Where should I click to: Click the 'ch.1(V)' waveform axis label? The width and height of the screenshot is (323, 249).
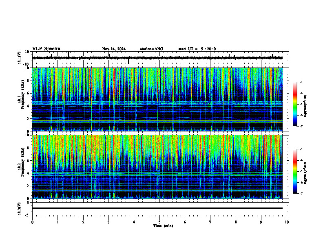pos(20,58)
